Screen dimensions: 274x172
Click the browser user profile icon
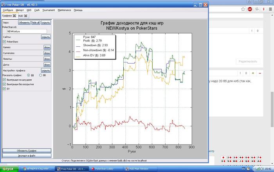coord(249,2)
